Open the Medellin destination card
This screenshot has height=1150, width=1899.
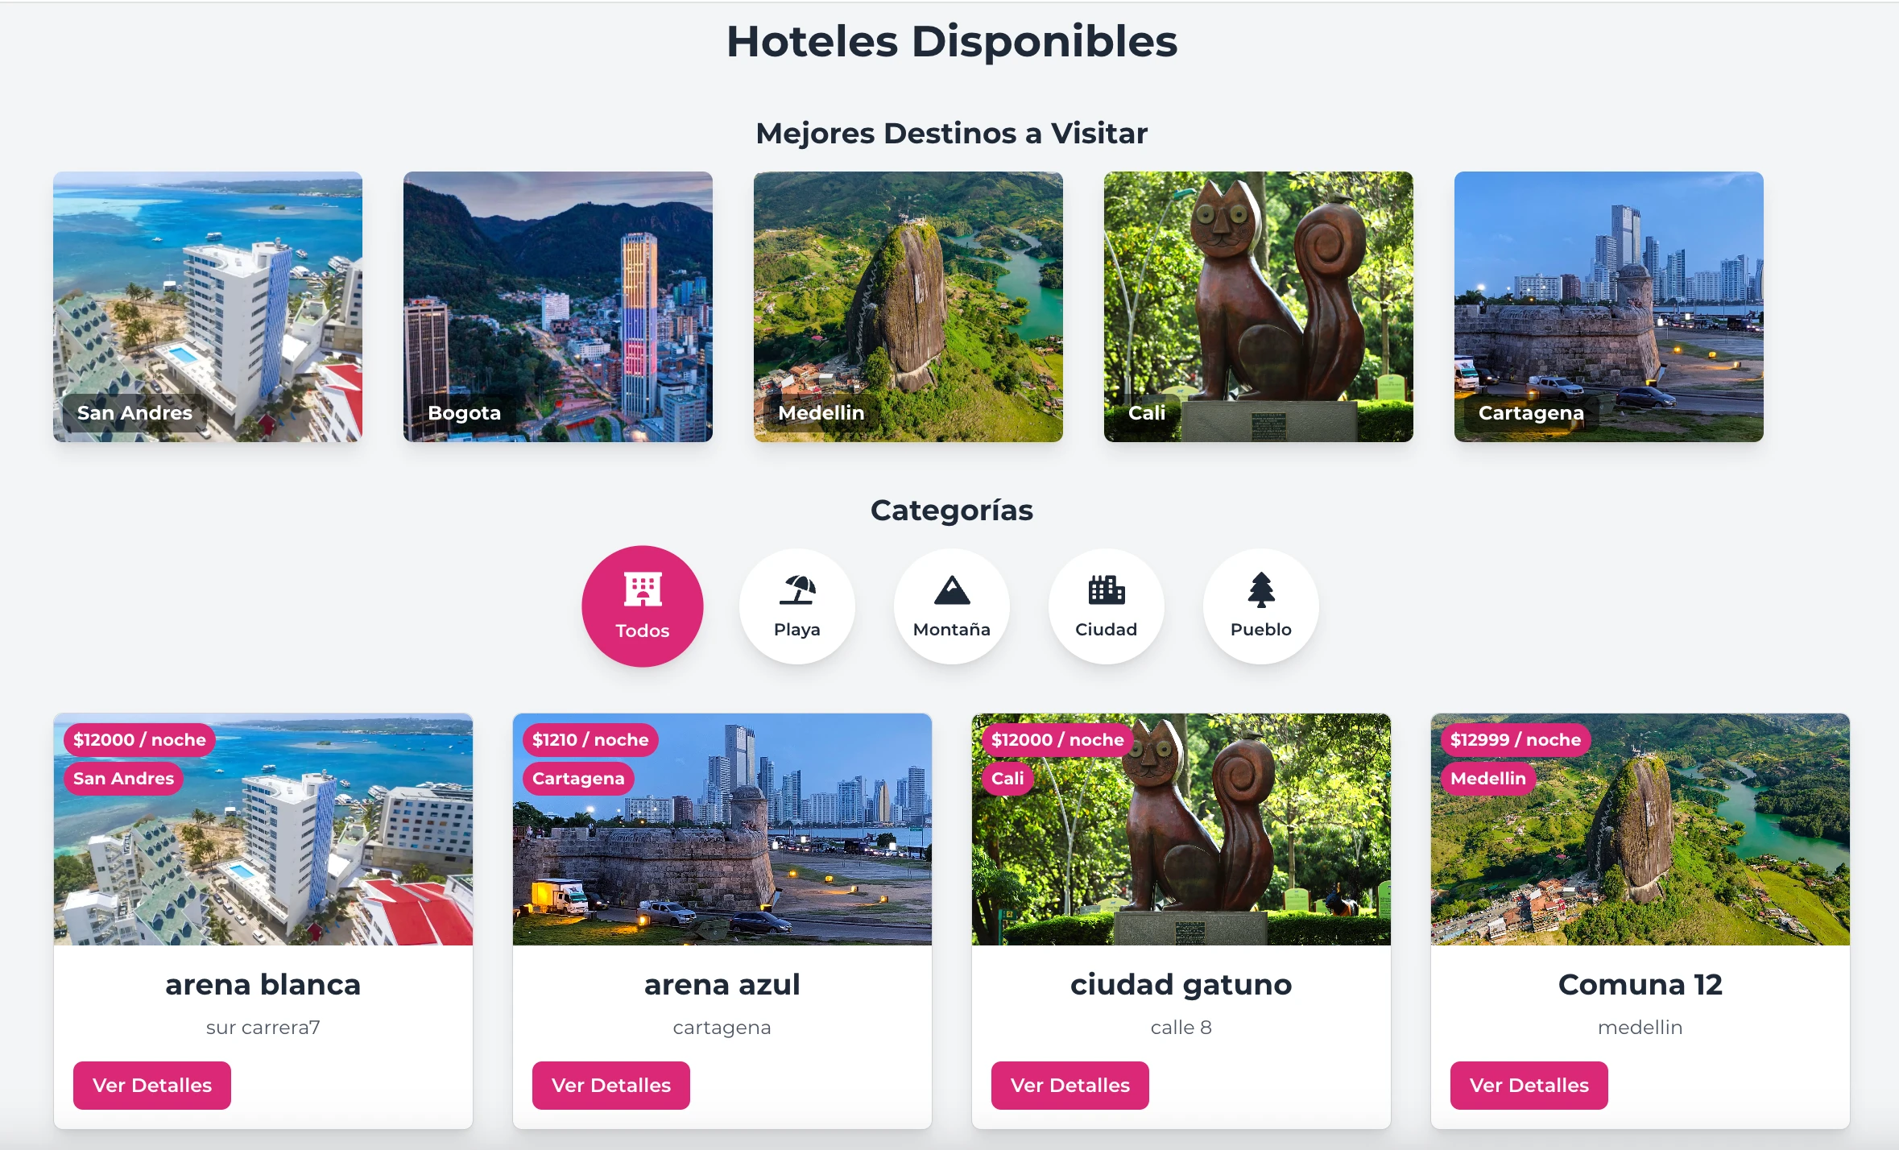908,307
